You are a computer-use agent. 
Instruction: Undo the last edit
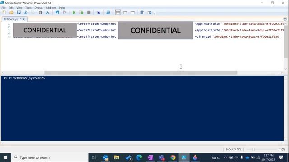point(57,13)
